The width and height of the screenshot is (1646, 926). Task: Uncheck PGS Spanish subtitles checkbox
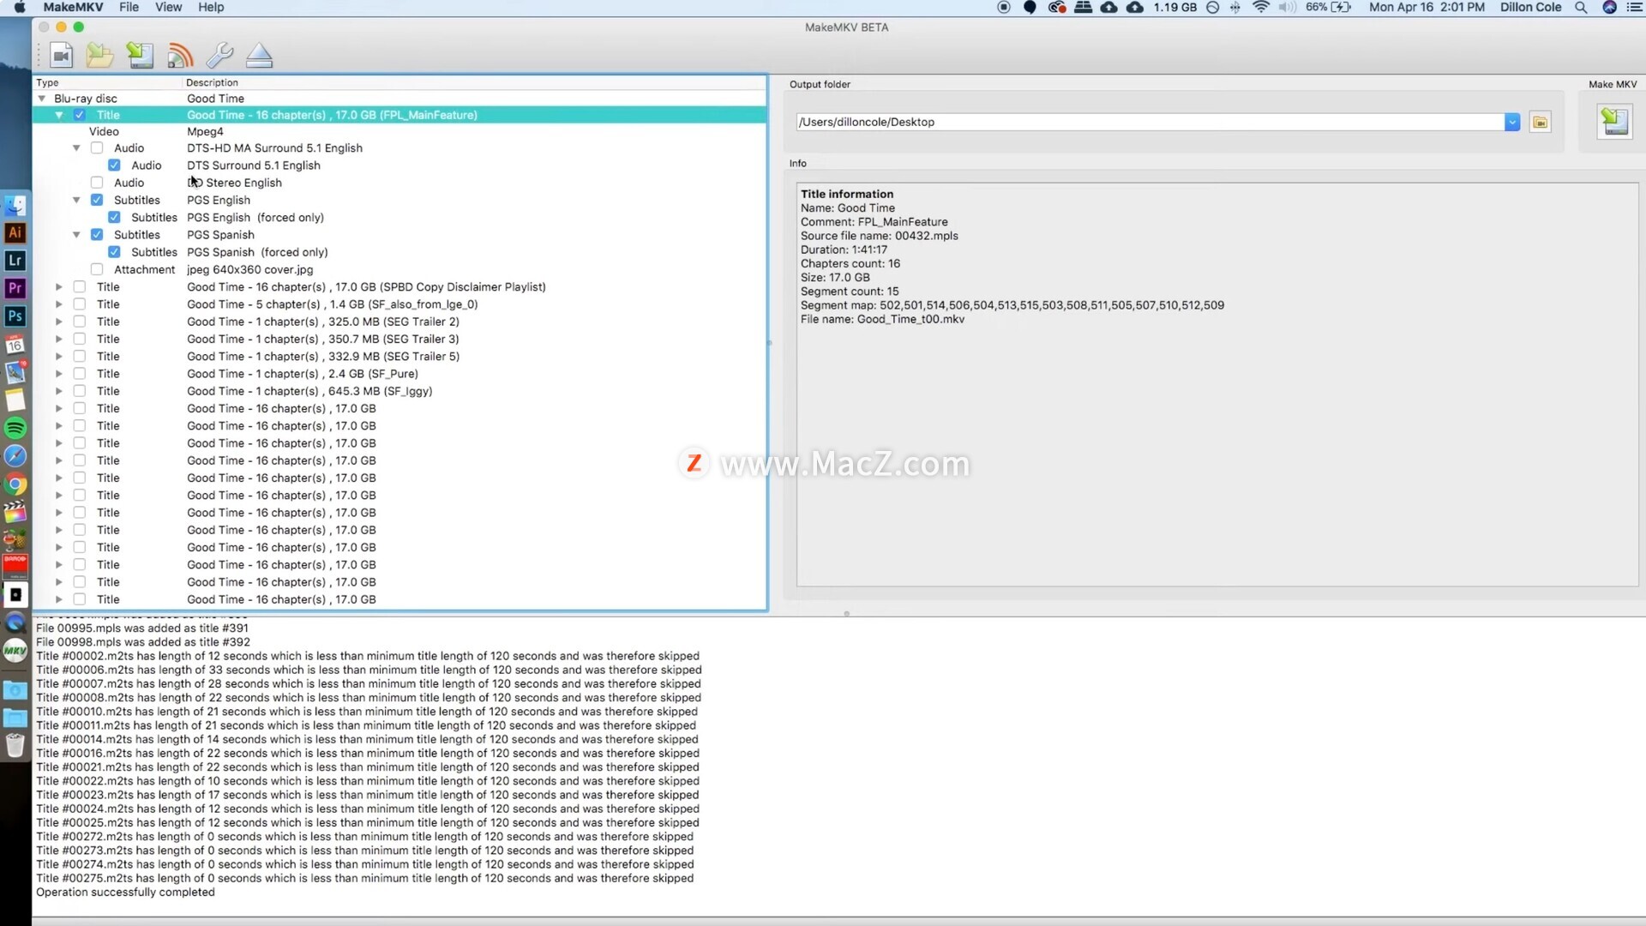click(97, 235)
